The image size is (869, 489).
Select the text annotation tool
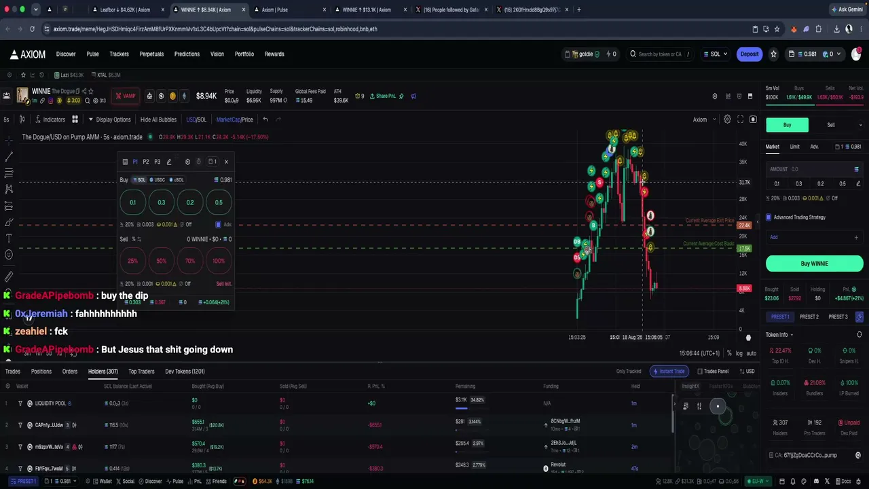coord(9,238)
